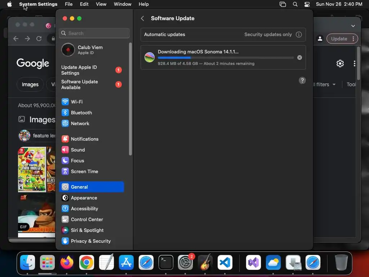Open the View menu
Viewport: 369px width, 277px height.
click(x=101, y=4)
